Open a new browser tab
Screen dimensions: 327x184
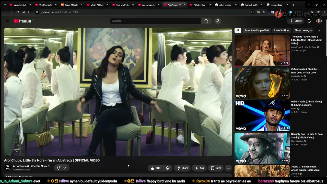click(293, 5)
